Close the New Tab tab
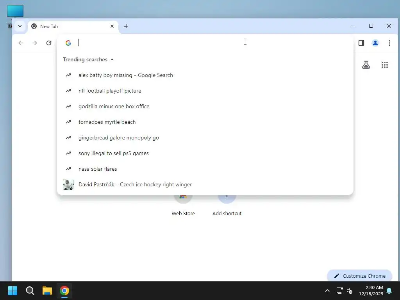This screenshot has width=400, height=300. 112,26
